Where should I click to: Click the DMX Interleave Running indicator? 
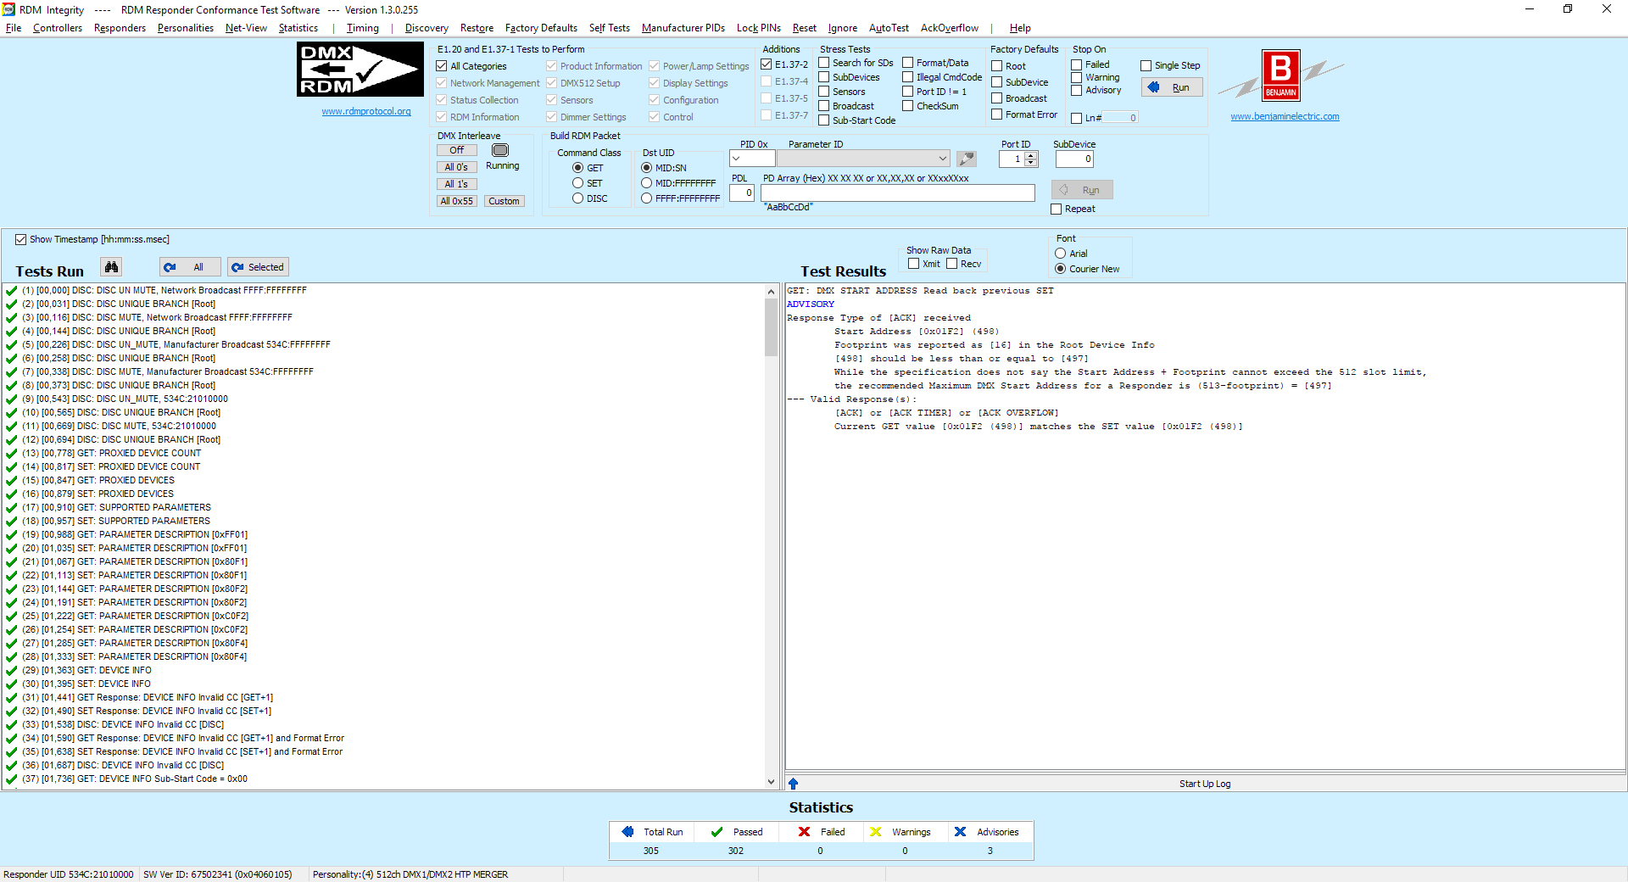(x=500, y=150)
